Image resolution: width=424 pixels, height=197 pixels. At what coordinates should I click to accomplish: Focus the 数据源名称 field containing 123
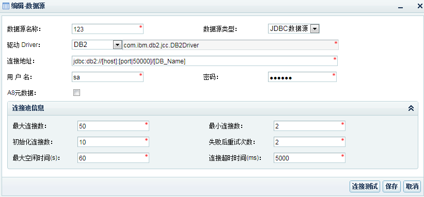(107, 29)
